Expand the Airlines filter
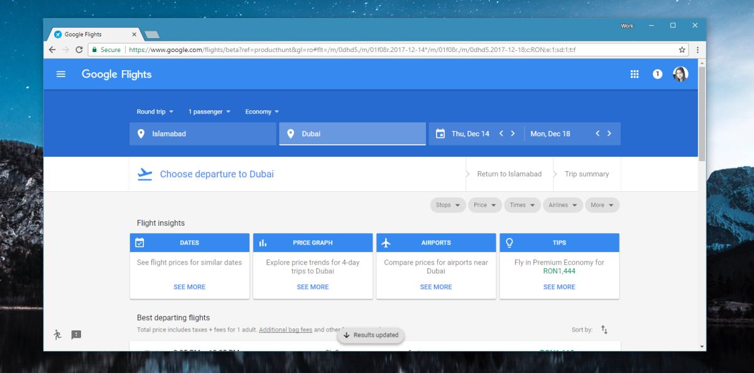Screen dimensions: 754x373 [562, 205]
